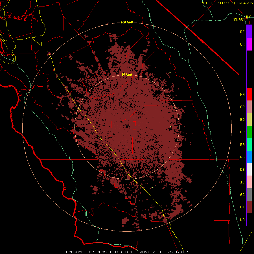The width and height of the screenshot is (254, 254).
Task: Click the KHNX station identifier
Action: click(x=145, y=252)
